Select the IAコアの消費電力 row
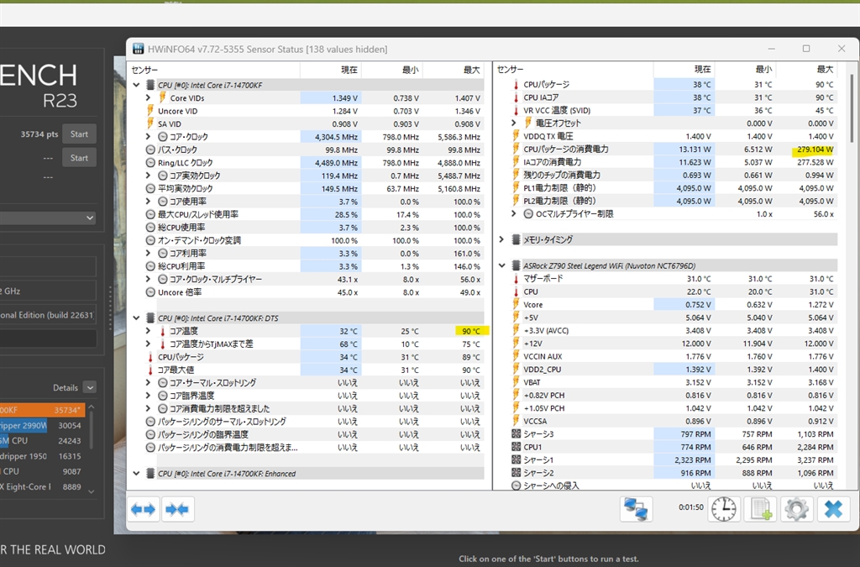 pos(673,162)
